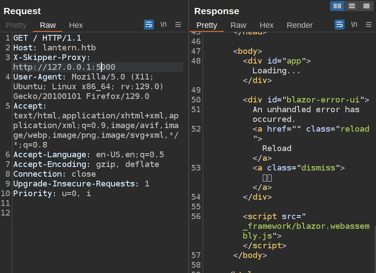Switch Response view to Raw tab
The image size is (376, 273).
coord(238,25)
